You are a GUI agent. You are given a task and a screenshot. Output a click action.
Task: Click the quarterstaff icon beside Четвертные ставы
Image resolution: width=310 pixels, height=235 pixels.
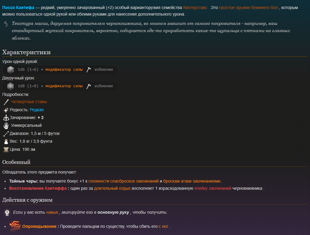coord(6,102)
